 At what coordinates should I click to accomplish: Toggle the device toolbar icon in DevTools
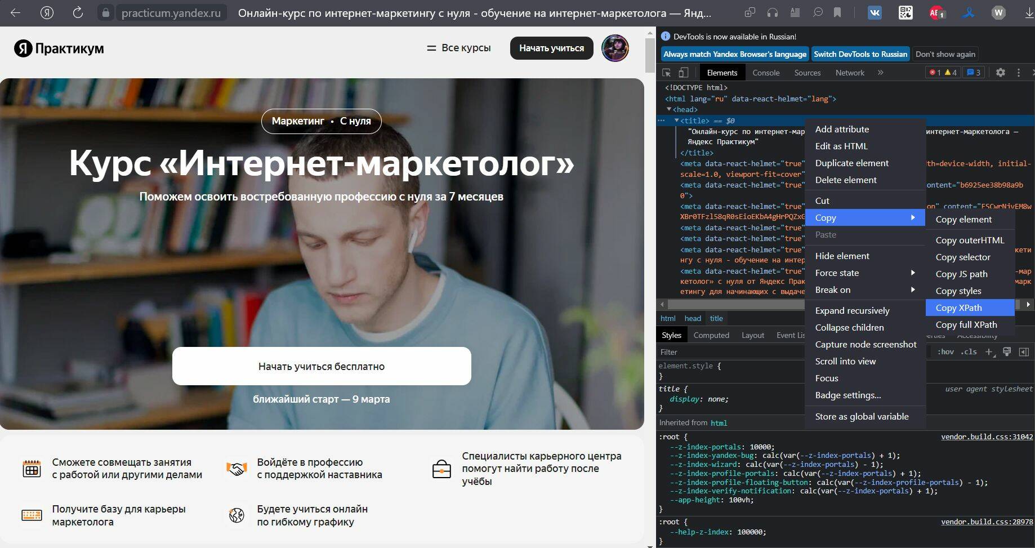pos(683,73)
